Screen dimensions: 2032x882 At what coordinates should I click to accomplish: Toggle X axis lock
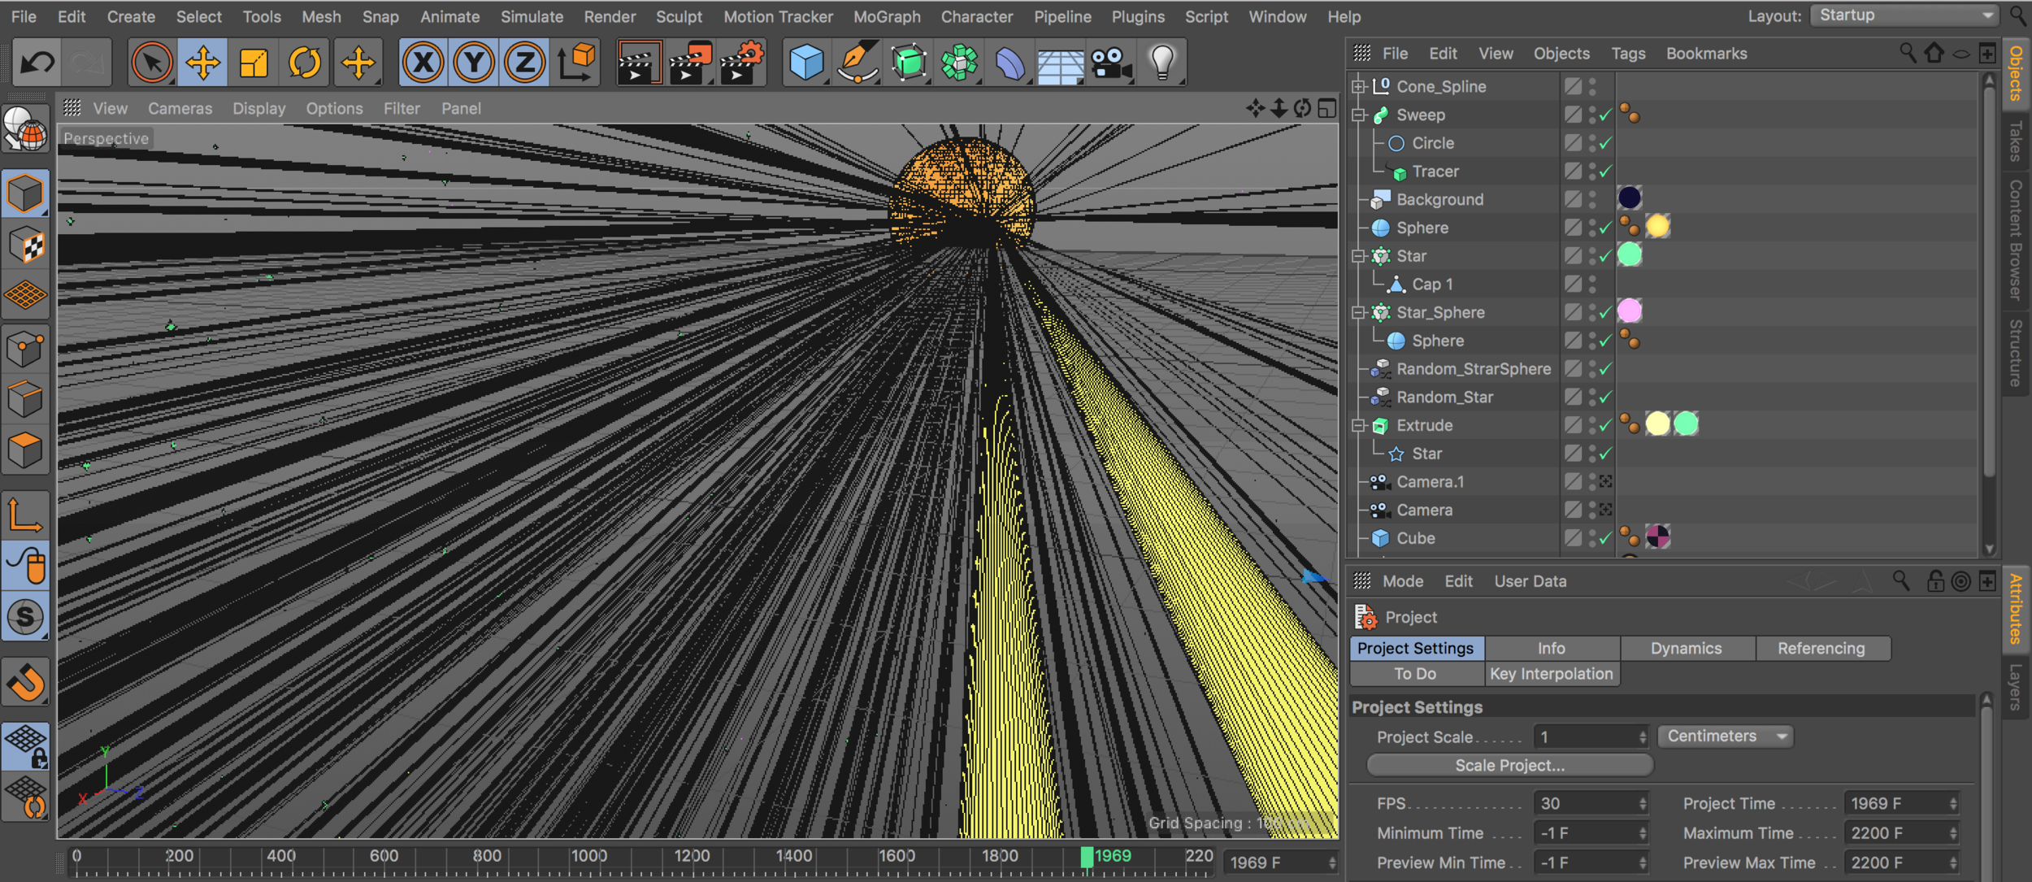tap(423, 63)
